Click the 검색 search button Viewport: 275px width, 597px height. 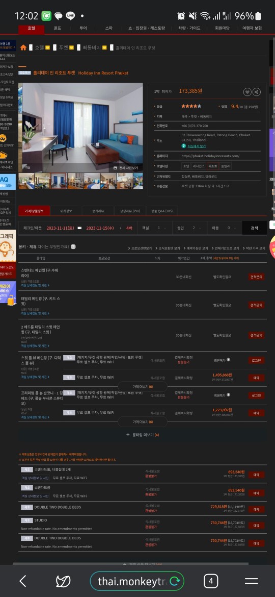tap(255, 228)
